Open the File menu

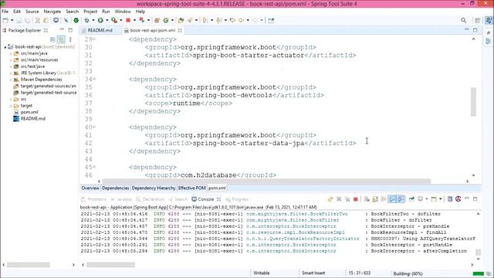coord(5,12)
